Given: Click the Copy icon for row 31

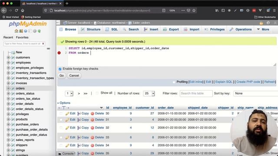Looking at the screenshot, I should click(x=79, y=120).
